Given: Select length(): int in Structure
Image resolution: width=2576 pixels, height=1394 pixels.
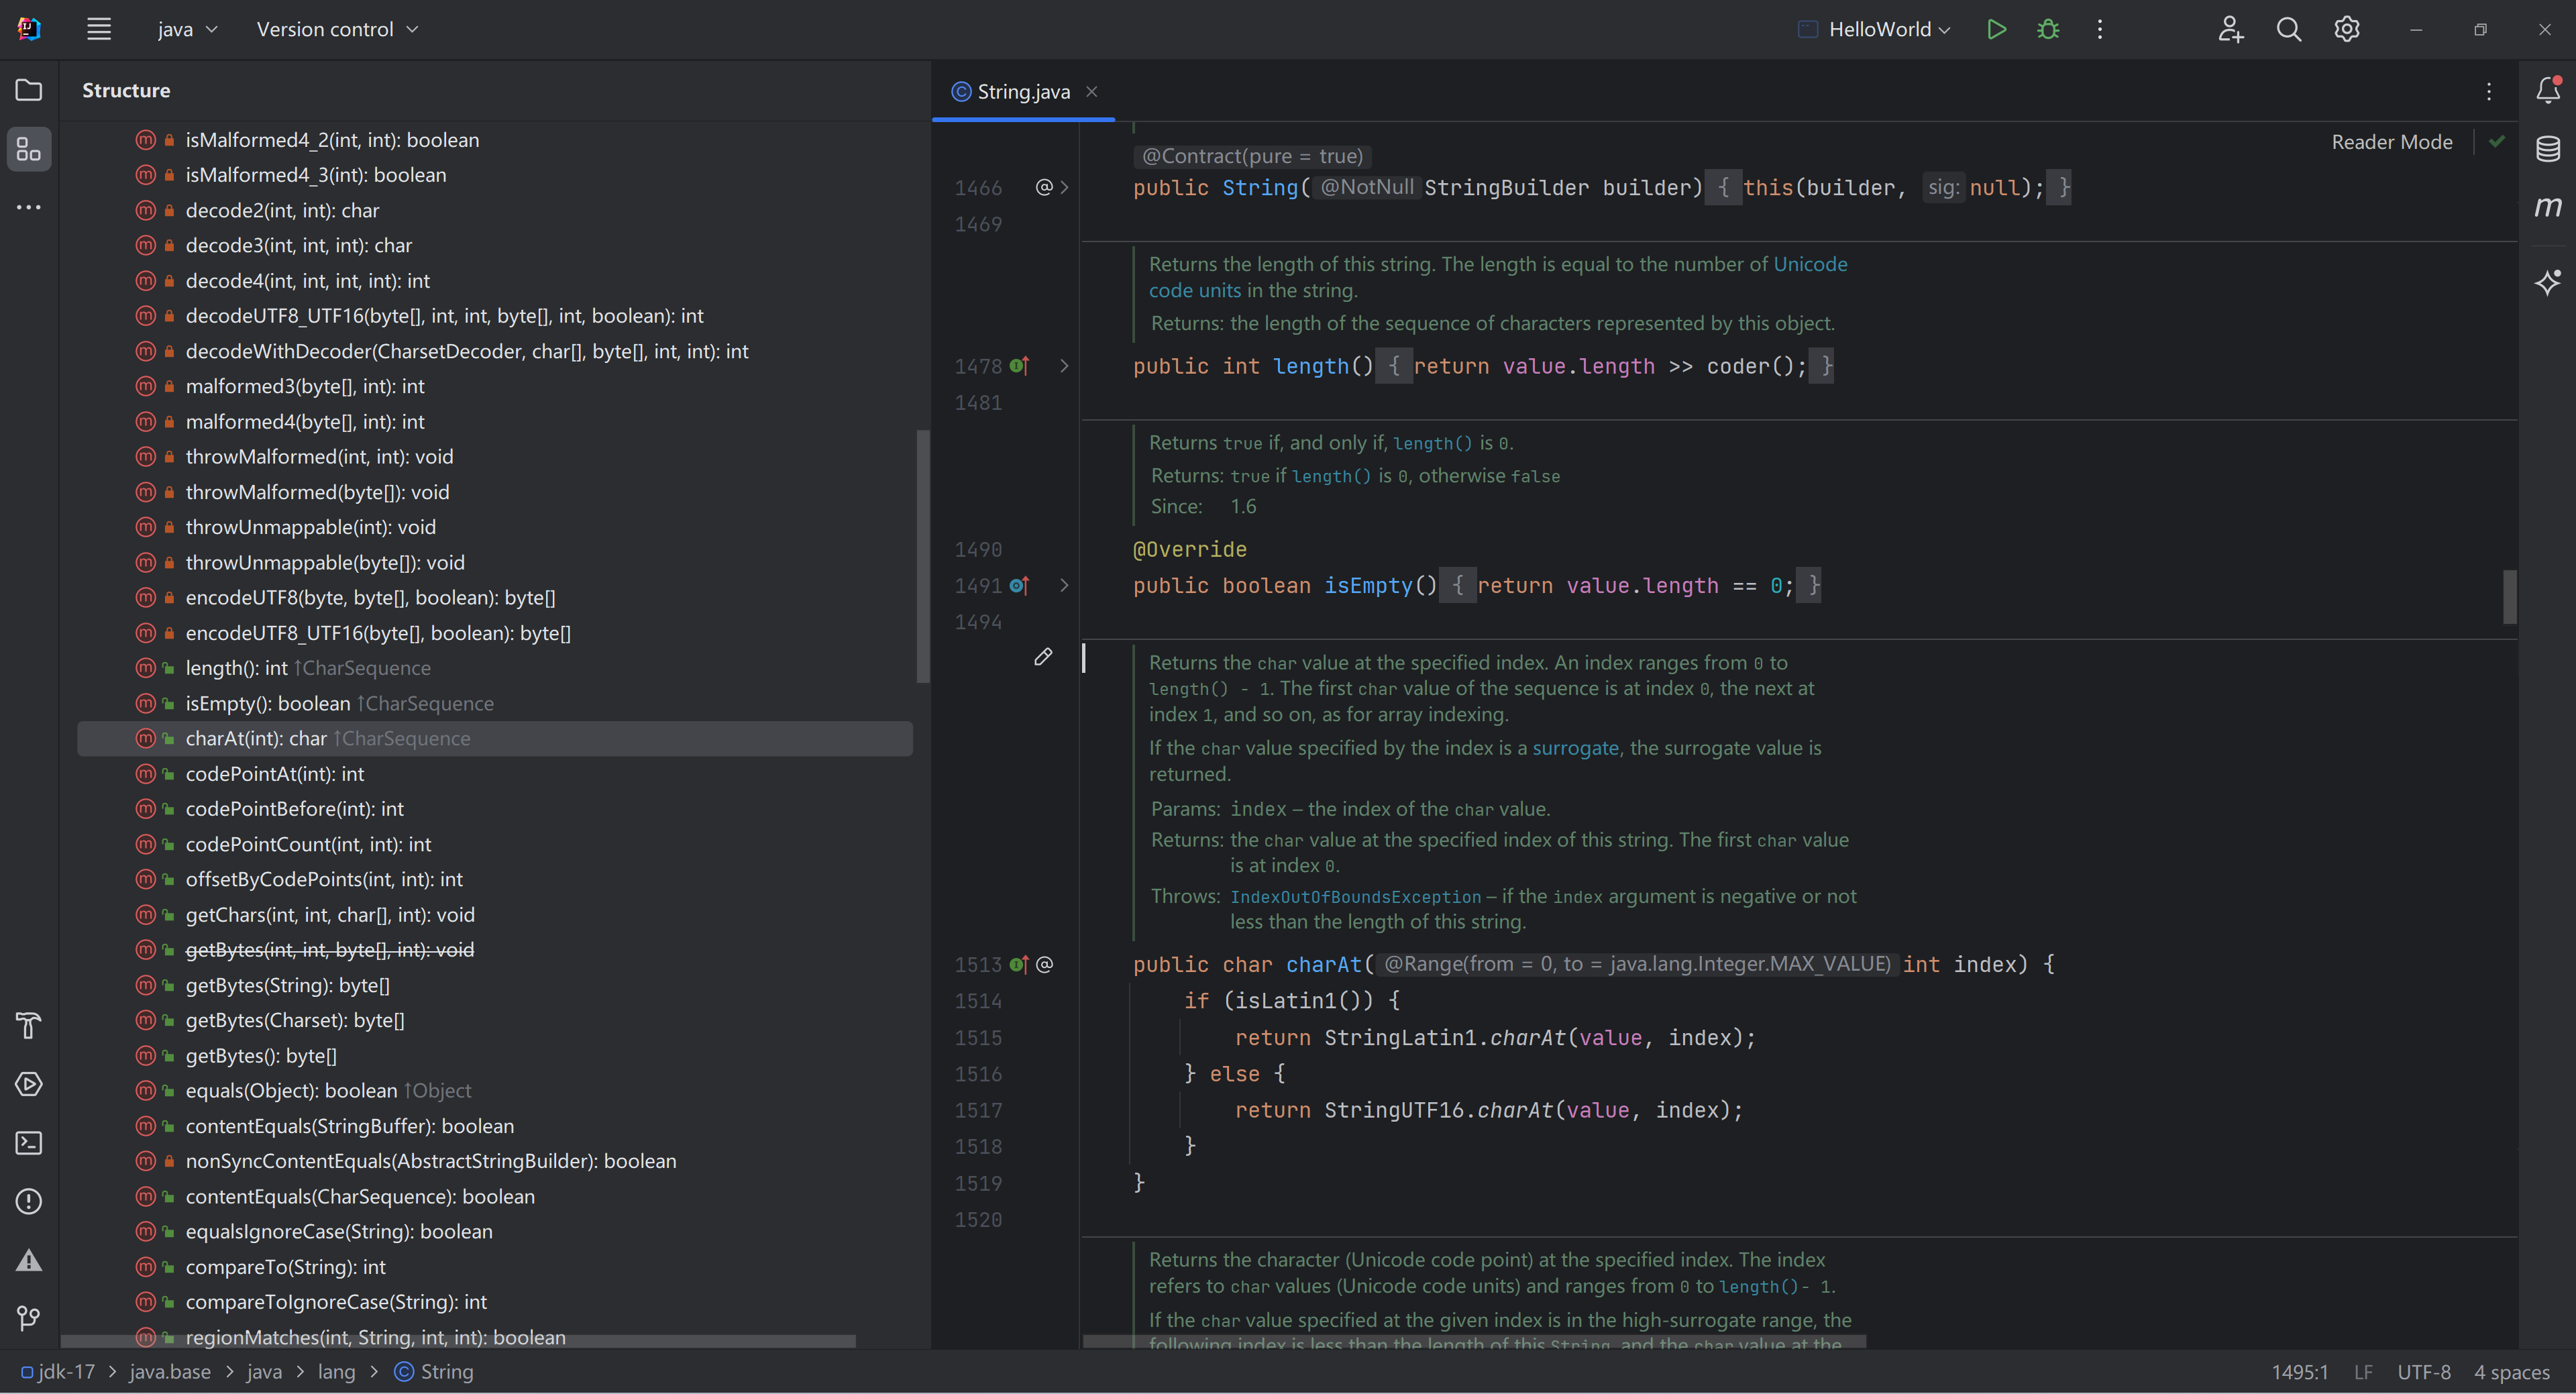Looking at the screenshot, I should [x=494, y=668].
